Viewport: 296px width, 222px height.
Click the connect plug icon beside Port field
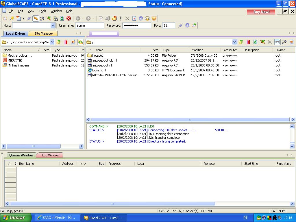pyautogui.click(x=181, y=25)
